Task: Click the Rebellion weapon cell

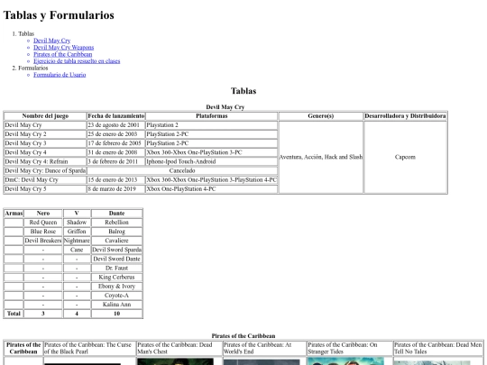Action: [x=116, y=223]
